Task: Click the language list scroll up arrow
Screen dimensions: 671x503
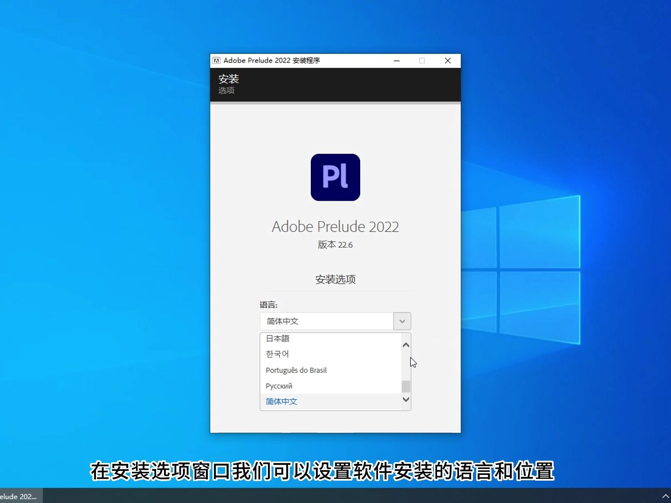Action: tap(406, 345)
